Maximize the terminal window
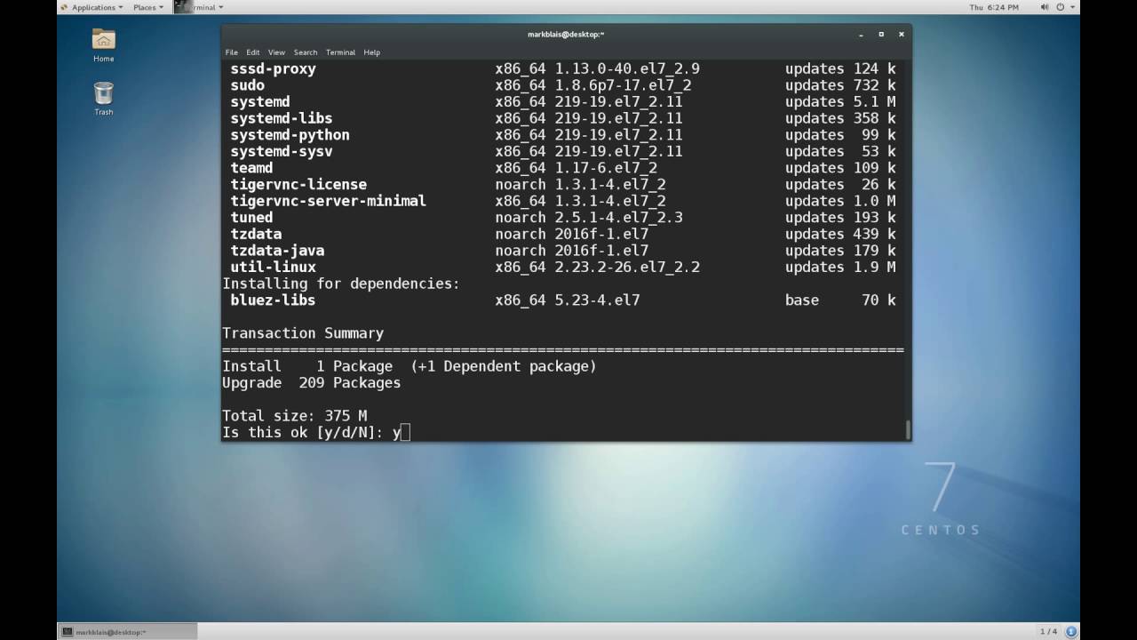1137x640 pixels. [x=881, y=34]
